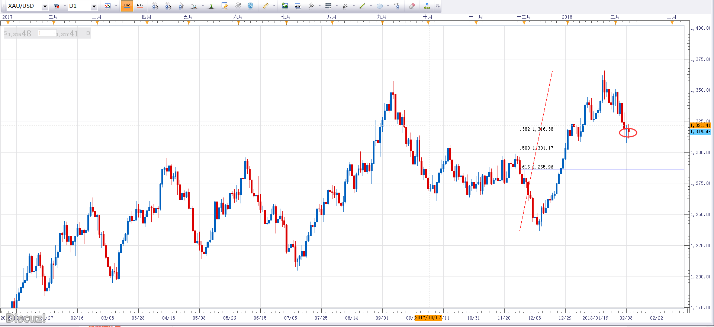Click the buy price 1,317.41 quote
The width and height of the screenshot is (714, 327).
67,33
